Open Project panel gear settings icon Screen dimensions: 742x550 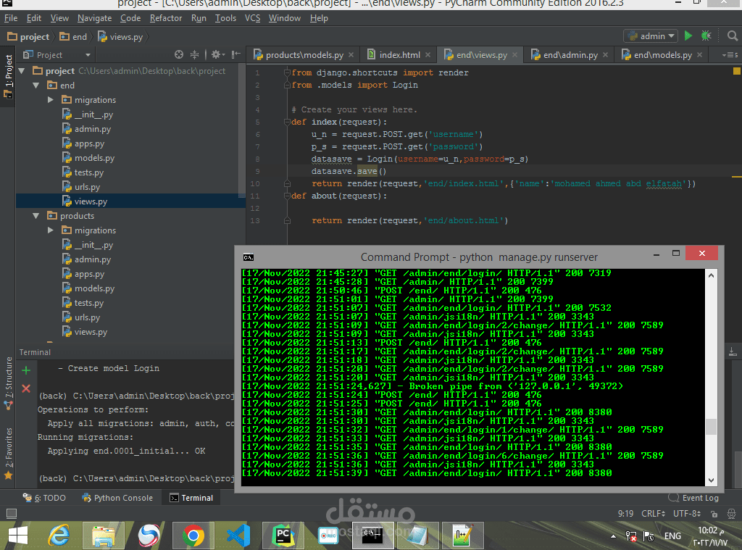click(215, 54)
